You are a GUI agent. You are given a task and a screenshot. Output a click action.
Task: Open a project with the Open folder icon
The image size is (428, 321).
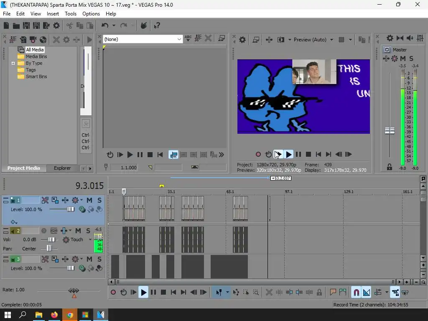[x=16, y=25]
